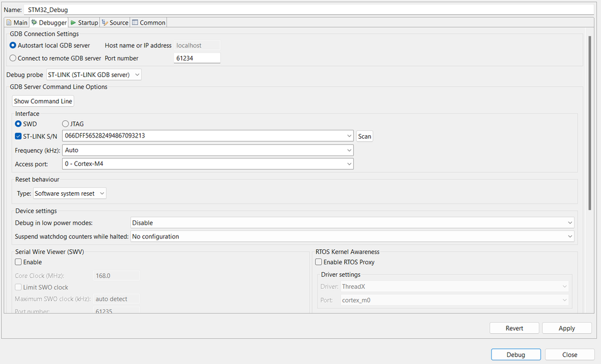Enable Serial Wire Viewer checkbox
Viewport: 601px width, 364px height.
click(18, 262)
